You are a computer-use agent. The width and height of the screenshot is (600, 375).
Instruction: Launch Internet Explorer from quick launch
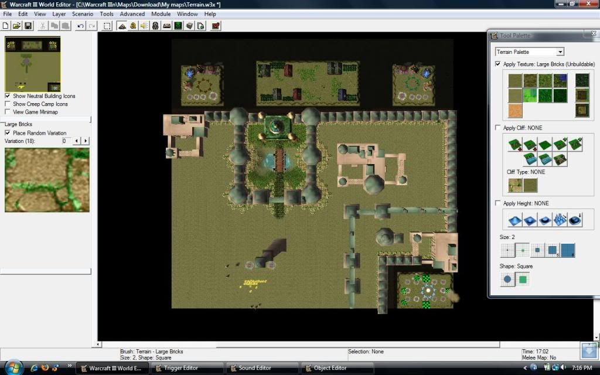[34, 368]
